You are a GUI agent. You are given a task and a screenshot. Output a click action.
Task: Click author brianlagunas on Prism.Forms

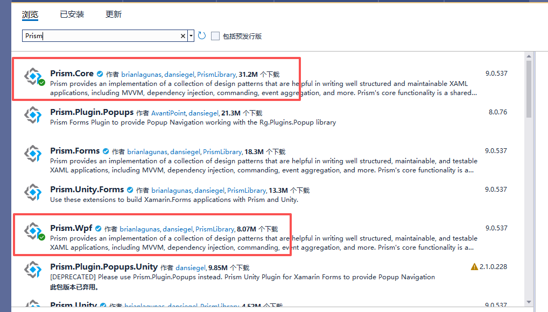(147, 152)
